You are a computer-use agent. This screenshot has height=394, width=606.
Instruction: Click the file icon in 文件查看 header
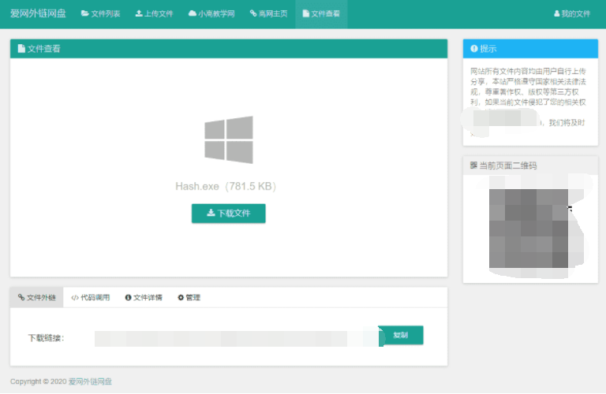pos(21,49)
